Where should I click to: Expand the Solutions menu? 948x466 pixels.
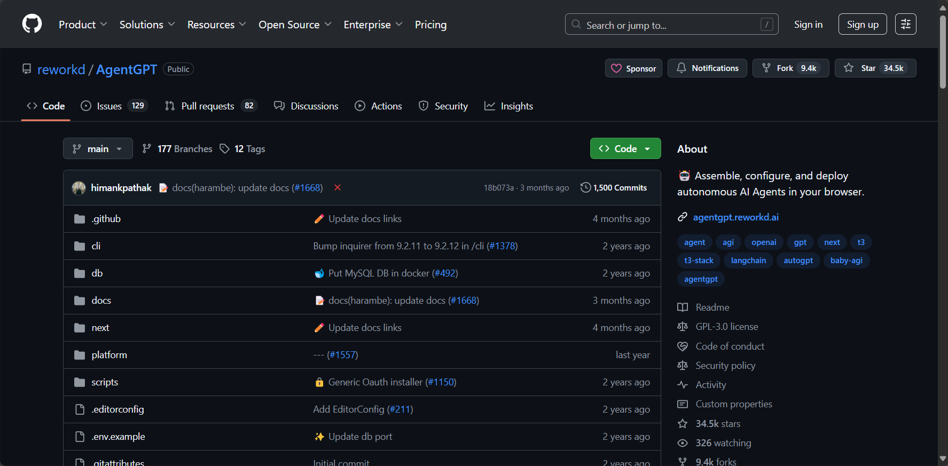(147, 25)
